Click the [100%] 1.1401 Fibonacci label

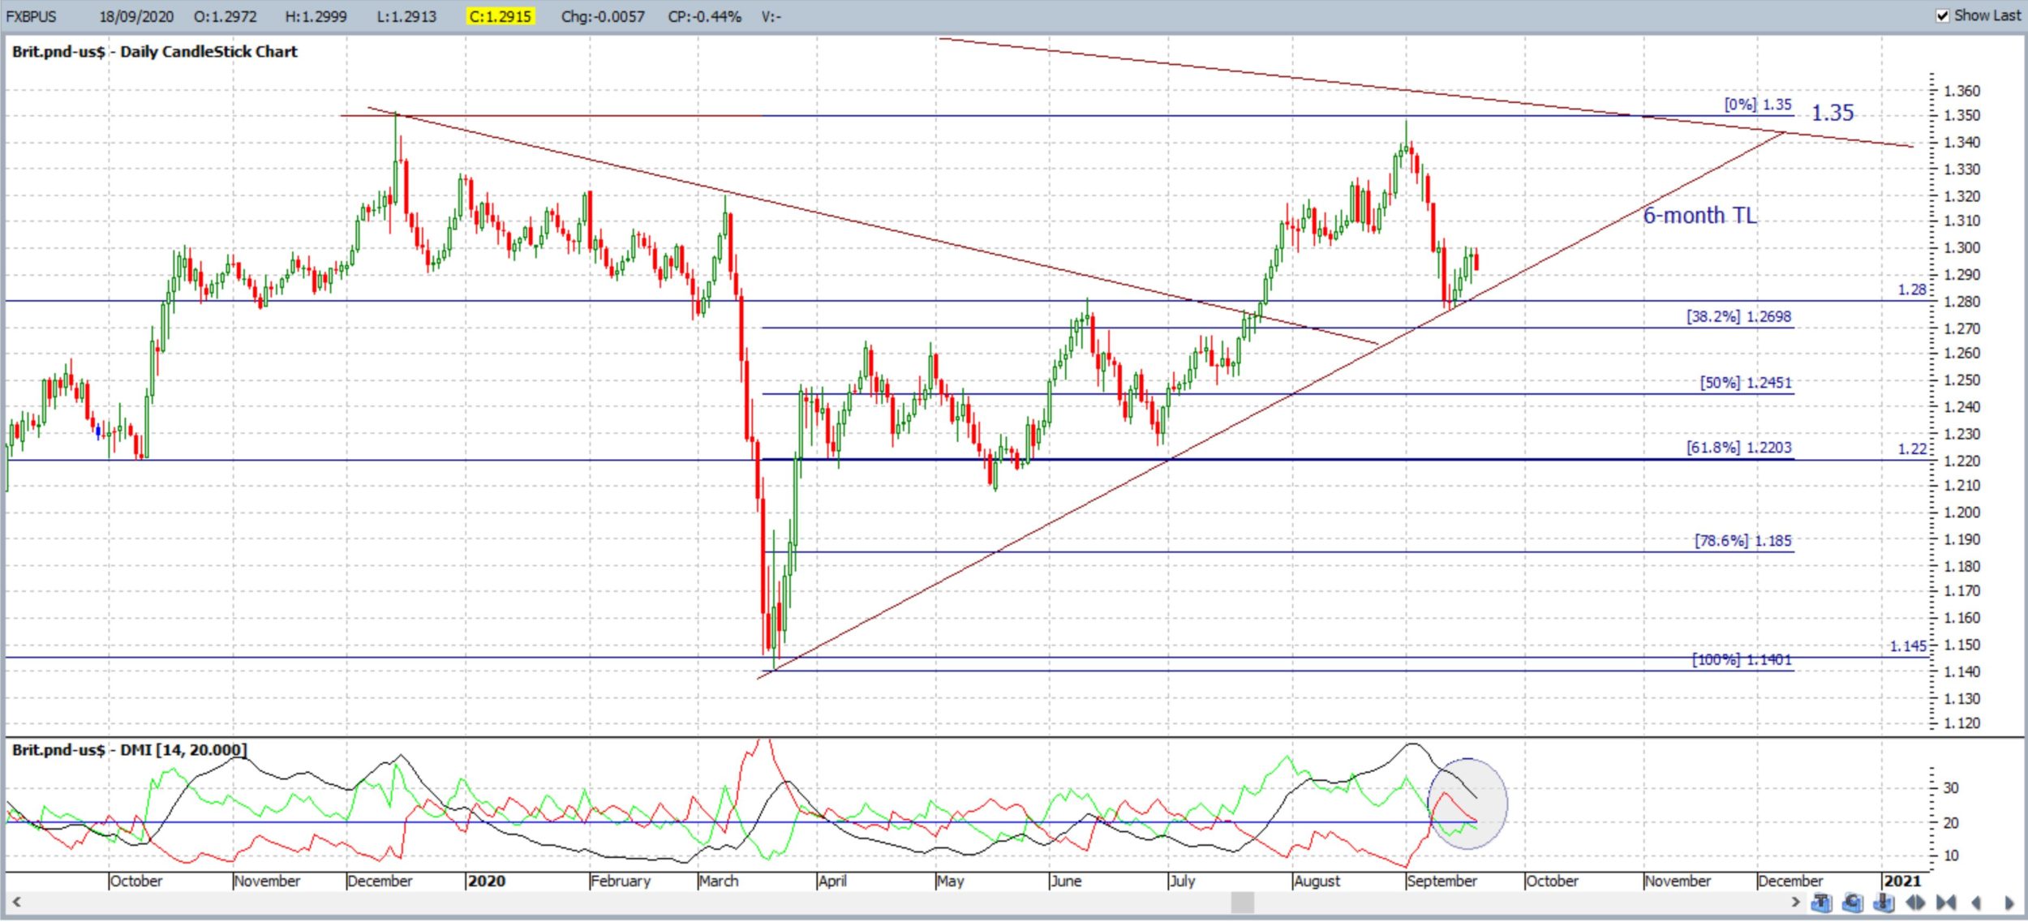[1741, 660]
